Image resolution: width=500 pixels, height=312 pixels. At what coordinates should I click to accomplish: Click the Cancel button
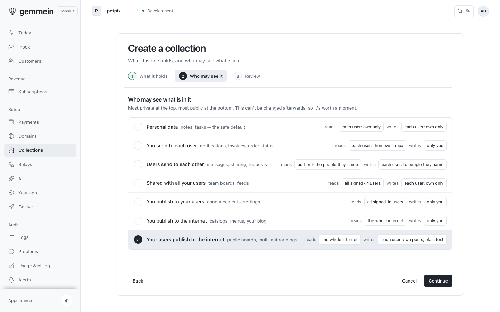(409, 281)
